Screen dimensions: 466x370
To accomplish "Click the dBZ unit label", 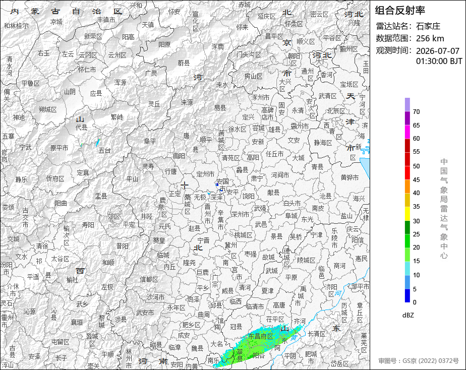I will tap(408, 316).
